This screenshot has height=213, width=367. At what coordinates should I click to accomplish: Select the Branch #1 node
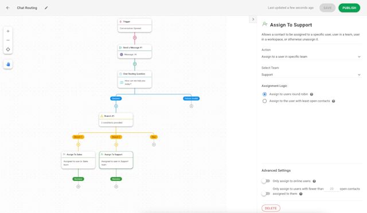click(x=116, y=120)
